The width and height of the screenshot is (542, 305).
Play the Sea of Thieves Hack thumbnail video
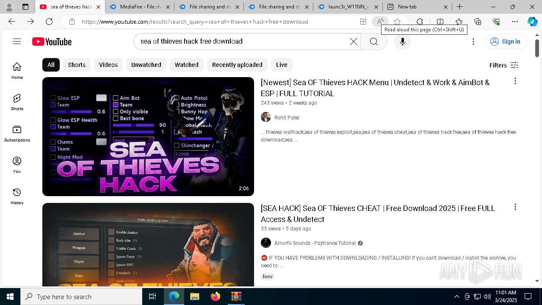coord(148,136)
